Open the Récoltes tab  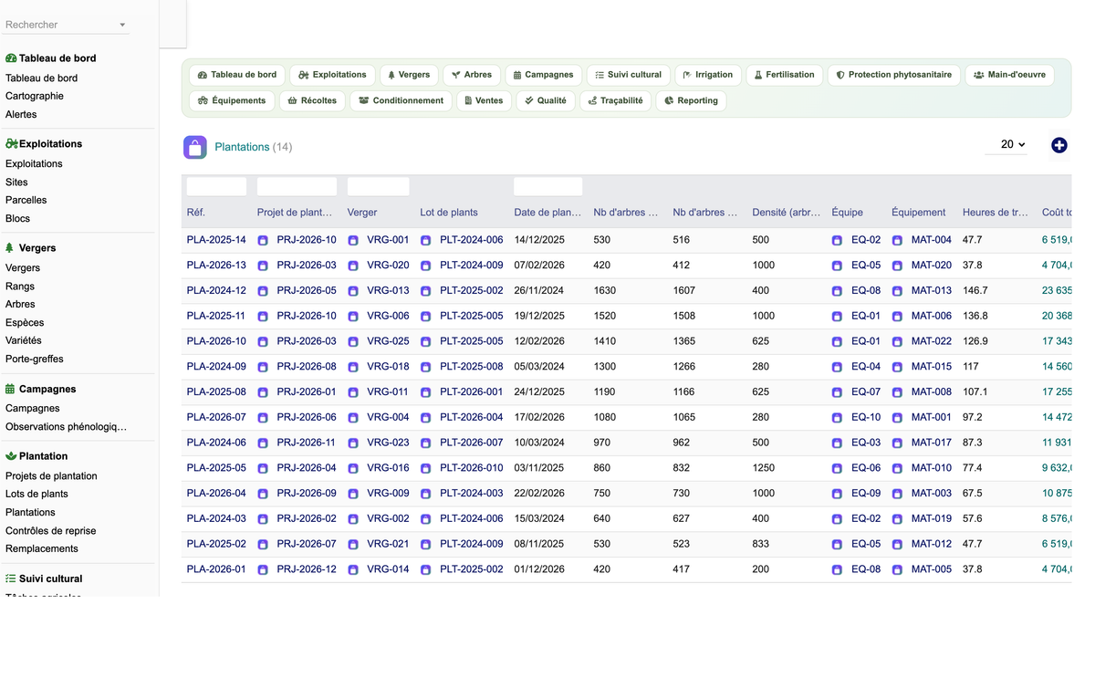coord(312,100)
